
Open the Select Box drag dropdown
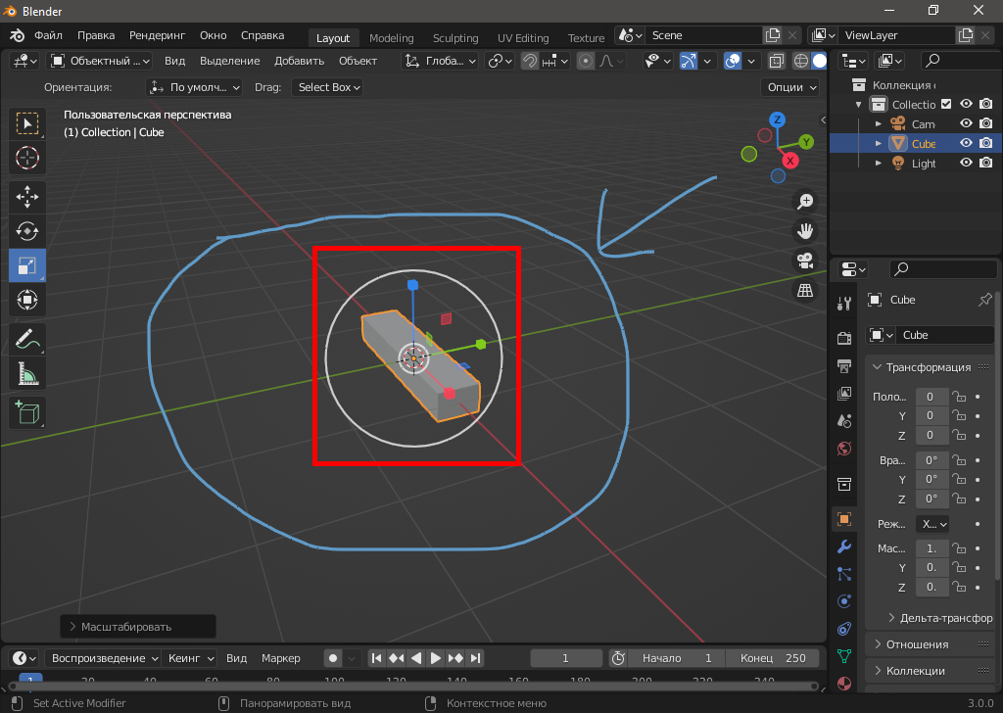coord(329,87)
